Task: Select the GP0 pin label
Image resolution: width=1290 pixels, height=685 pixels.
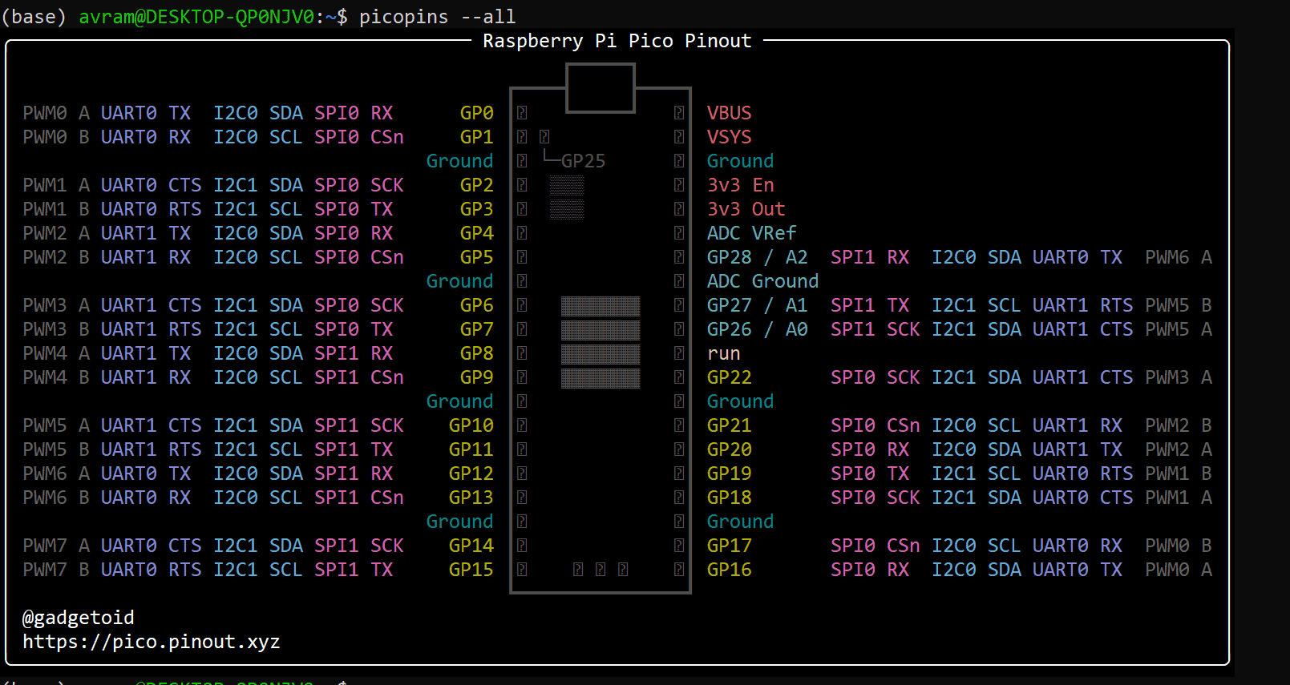Action: pyautogui.click(x=477, y=113)
